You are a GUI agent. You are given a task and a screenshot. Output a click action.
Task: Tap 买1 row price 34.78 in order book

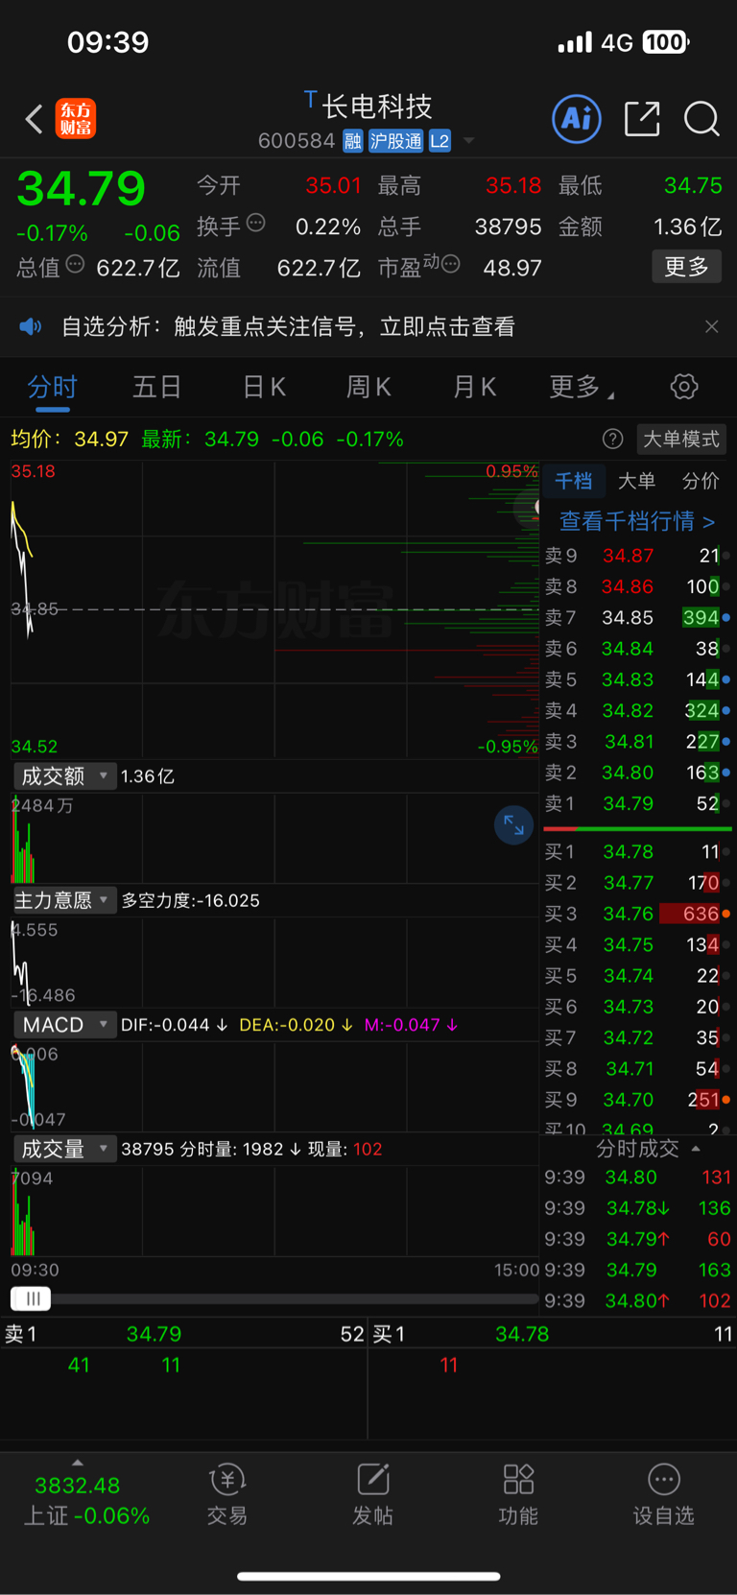point(637,851)
